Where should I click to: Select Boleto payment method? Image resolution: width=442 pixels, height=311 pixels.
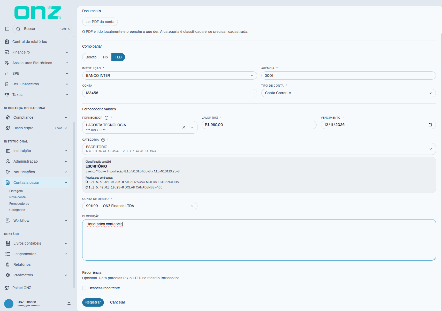[x=91, y=57]
